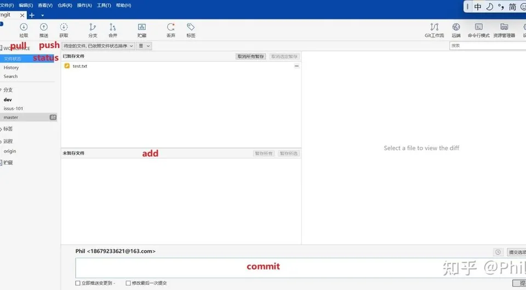Image resolution: width=526 pixels, height=290 pixels.
Task: Open the 操作(A) menu
Action: pos(84,5)
